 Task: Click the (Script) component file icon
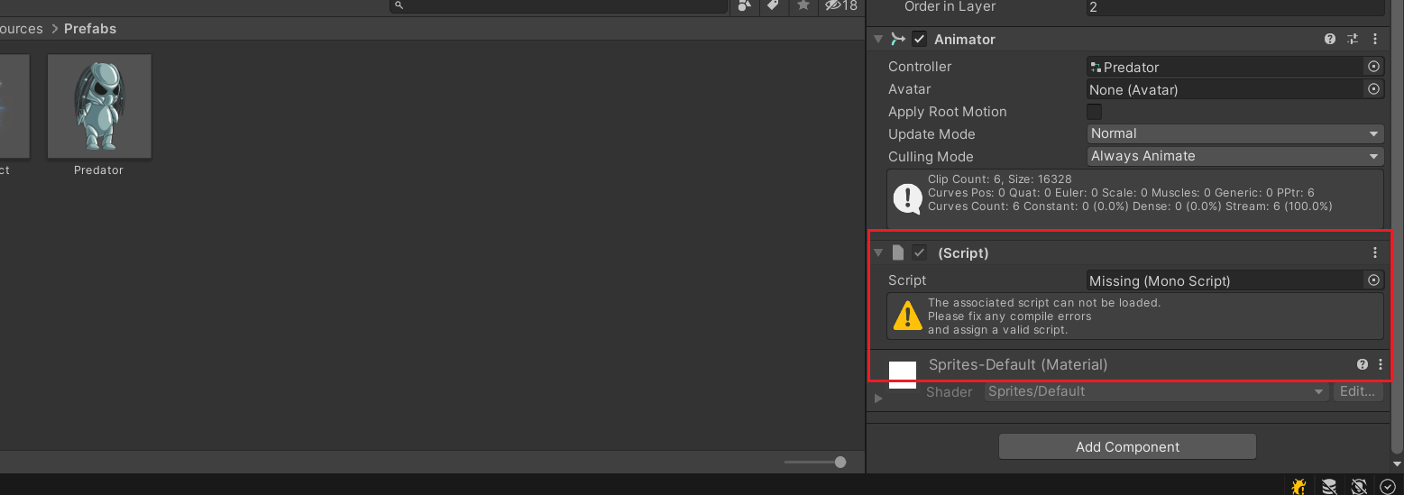898,253
